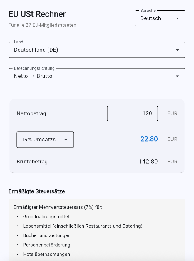194x261 pixels.
Task: Click the Bruttobetrag label text
Action: (32, 162)
